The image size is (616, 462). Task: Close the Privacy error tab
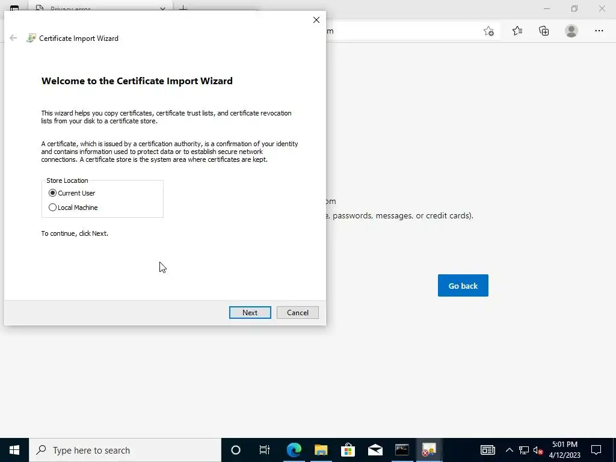(162, 8)
